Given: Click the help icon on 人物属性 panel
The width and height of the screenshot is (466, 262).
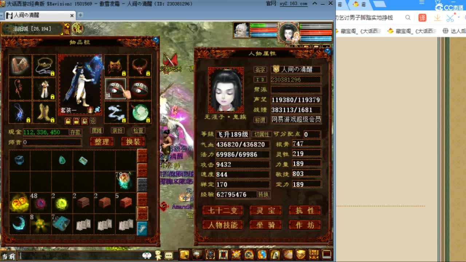Looking at the screenshot, I should [327, 51].
